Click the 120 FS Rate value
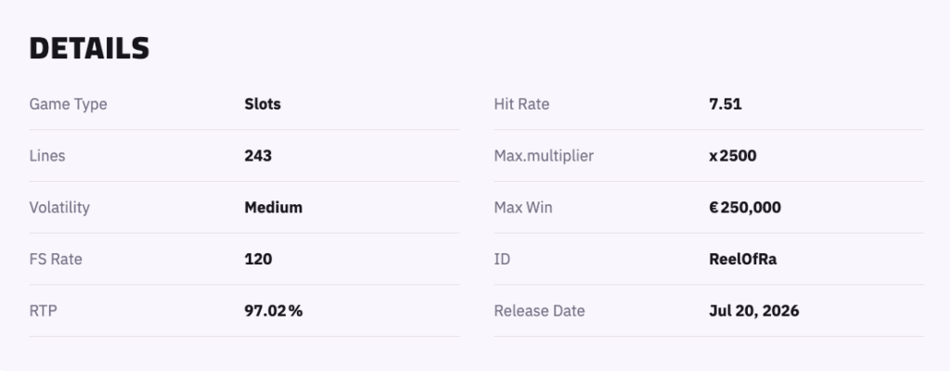This screenshot has height=373, width=950. coord(258,259)
